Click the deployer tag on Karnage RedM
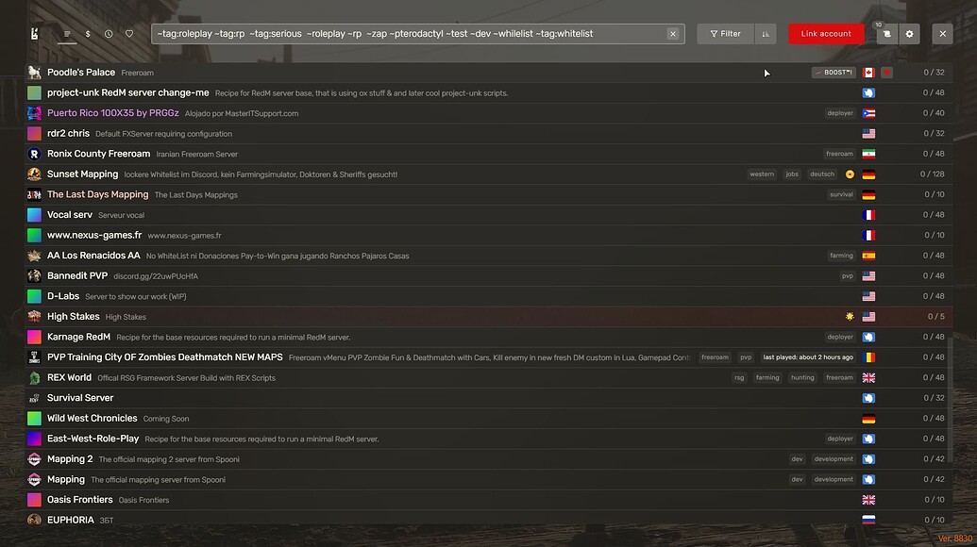 click(x=840, y=337)
